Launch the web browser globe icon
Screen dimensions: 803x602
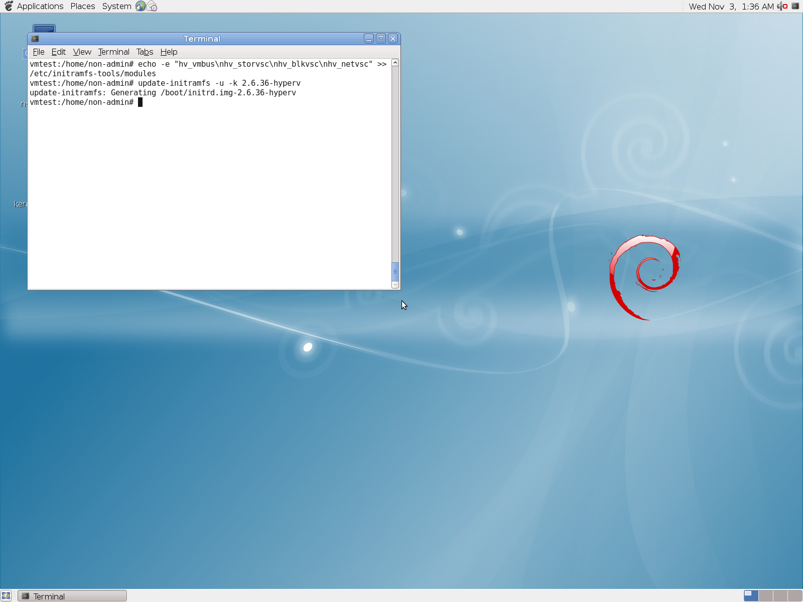point(141,6)
